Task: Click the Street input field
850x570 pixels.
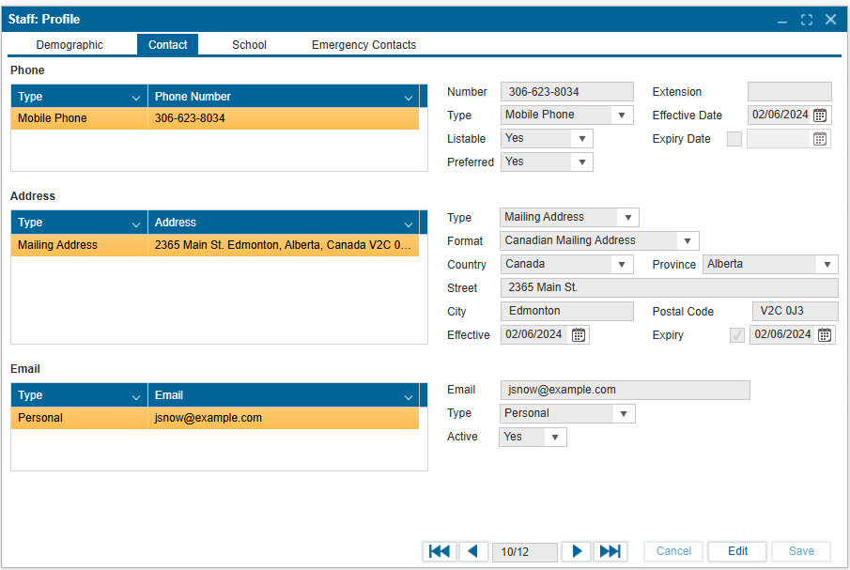Action: click(669, 288)
